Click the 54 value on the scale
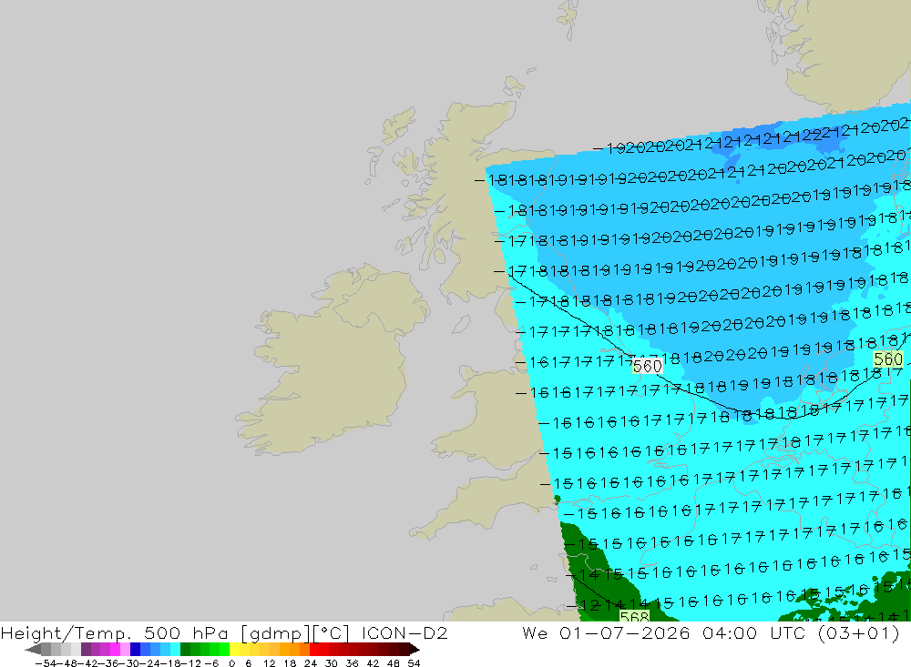 point(414,663)
